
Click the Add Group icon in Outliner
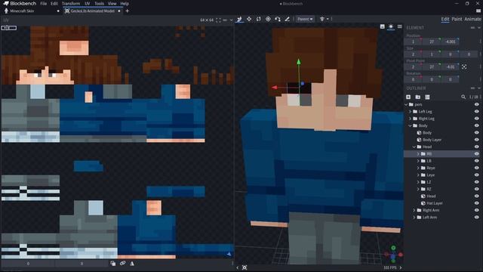pyautogui.click(x=417, y=97)
